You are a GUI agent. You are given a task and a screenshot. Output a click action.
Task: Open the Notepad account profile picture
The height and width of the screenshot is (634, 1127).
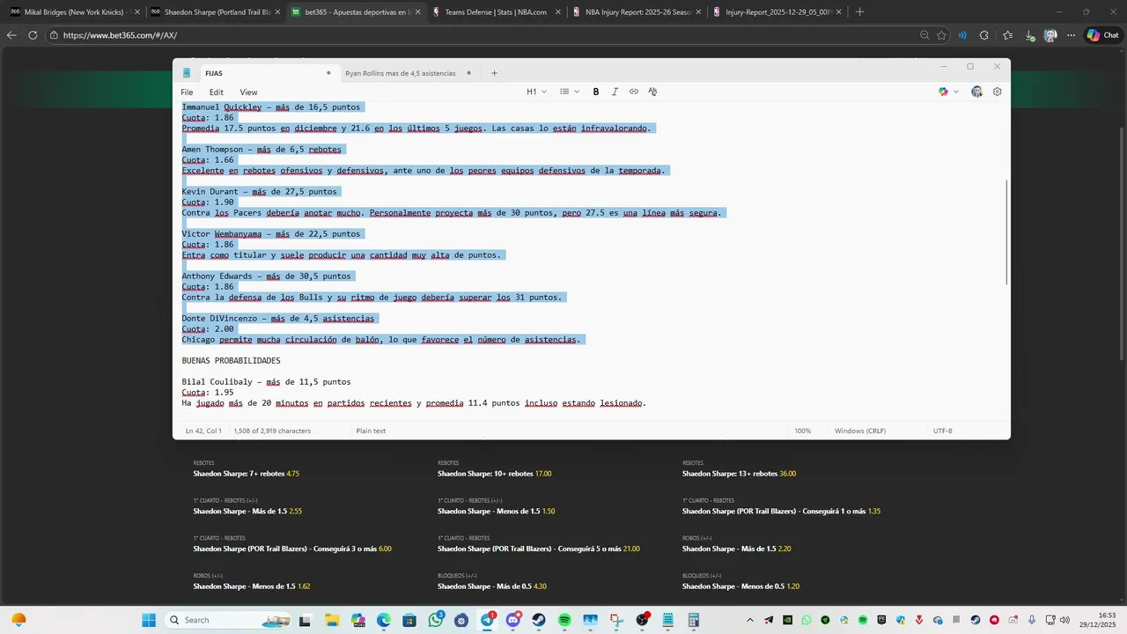(x=976, y=92)
